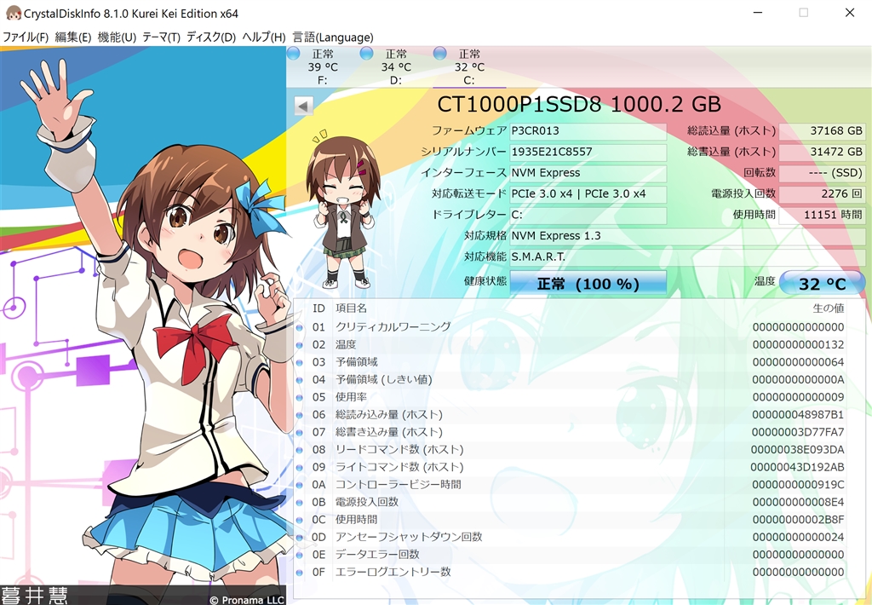
Task: Click the transfer mode field PCIe 3.0 x4
Action: pos(588,194)
